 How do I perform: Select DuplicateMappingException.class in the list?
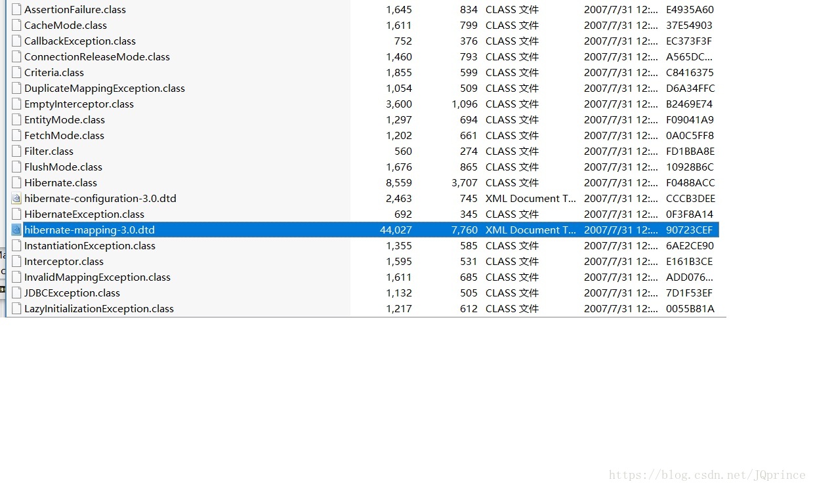pyautogui.click(x=104, y=88)
